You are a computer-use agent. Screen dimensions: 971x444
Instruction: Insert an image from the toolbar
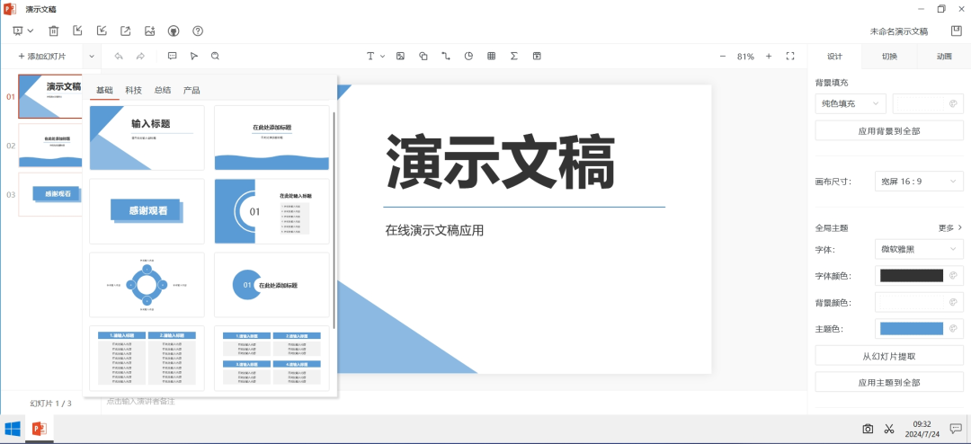[x=401, y=56]
